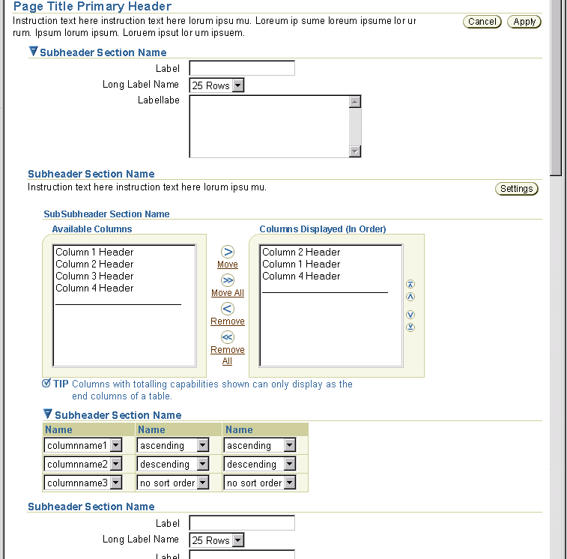Viewport: 567px width, 559px height.
Task: Click the first Name column header
Action: 88,429
